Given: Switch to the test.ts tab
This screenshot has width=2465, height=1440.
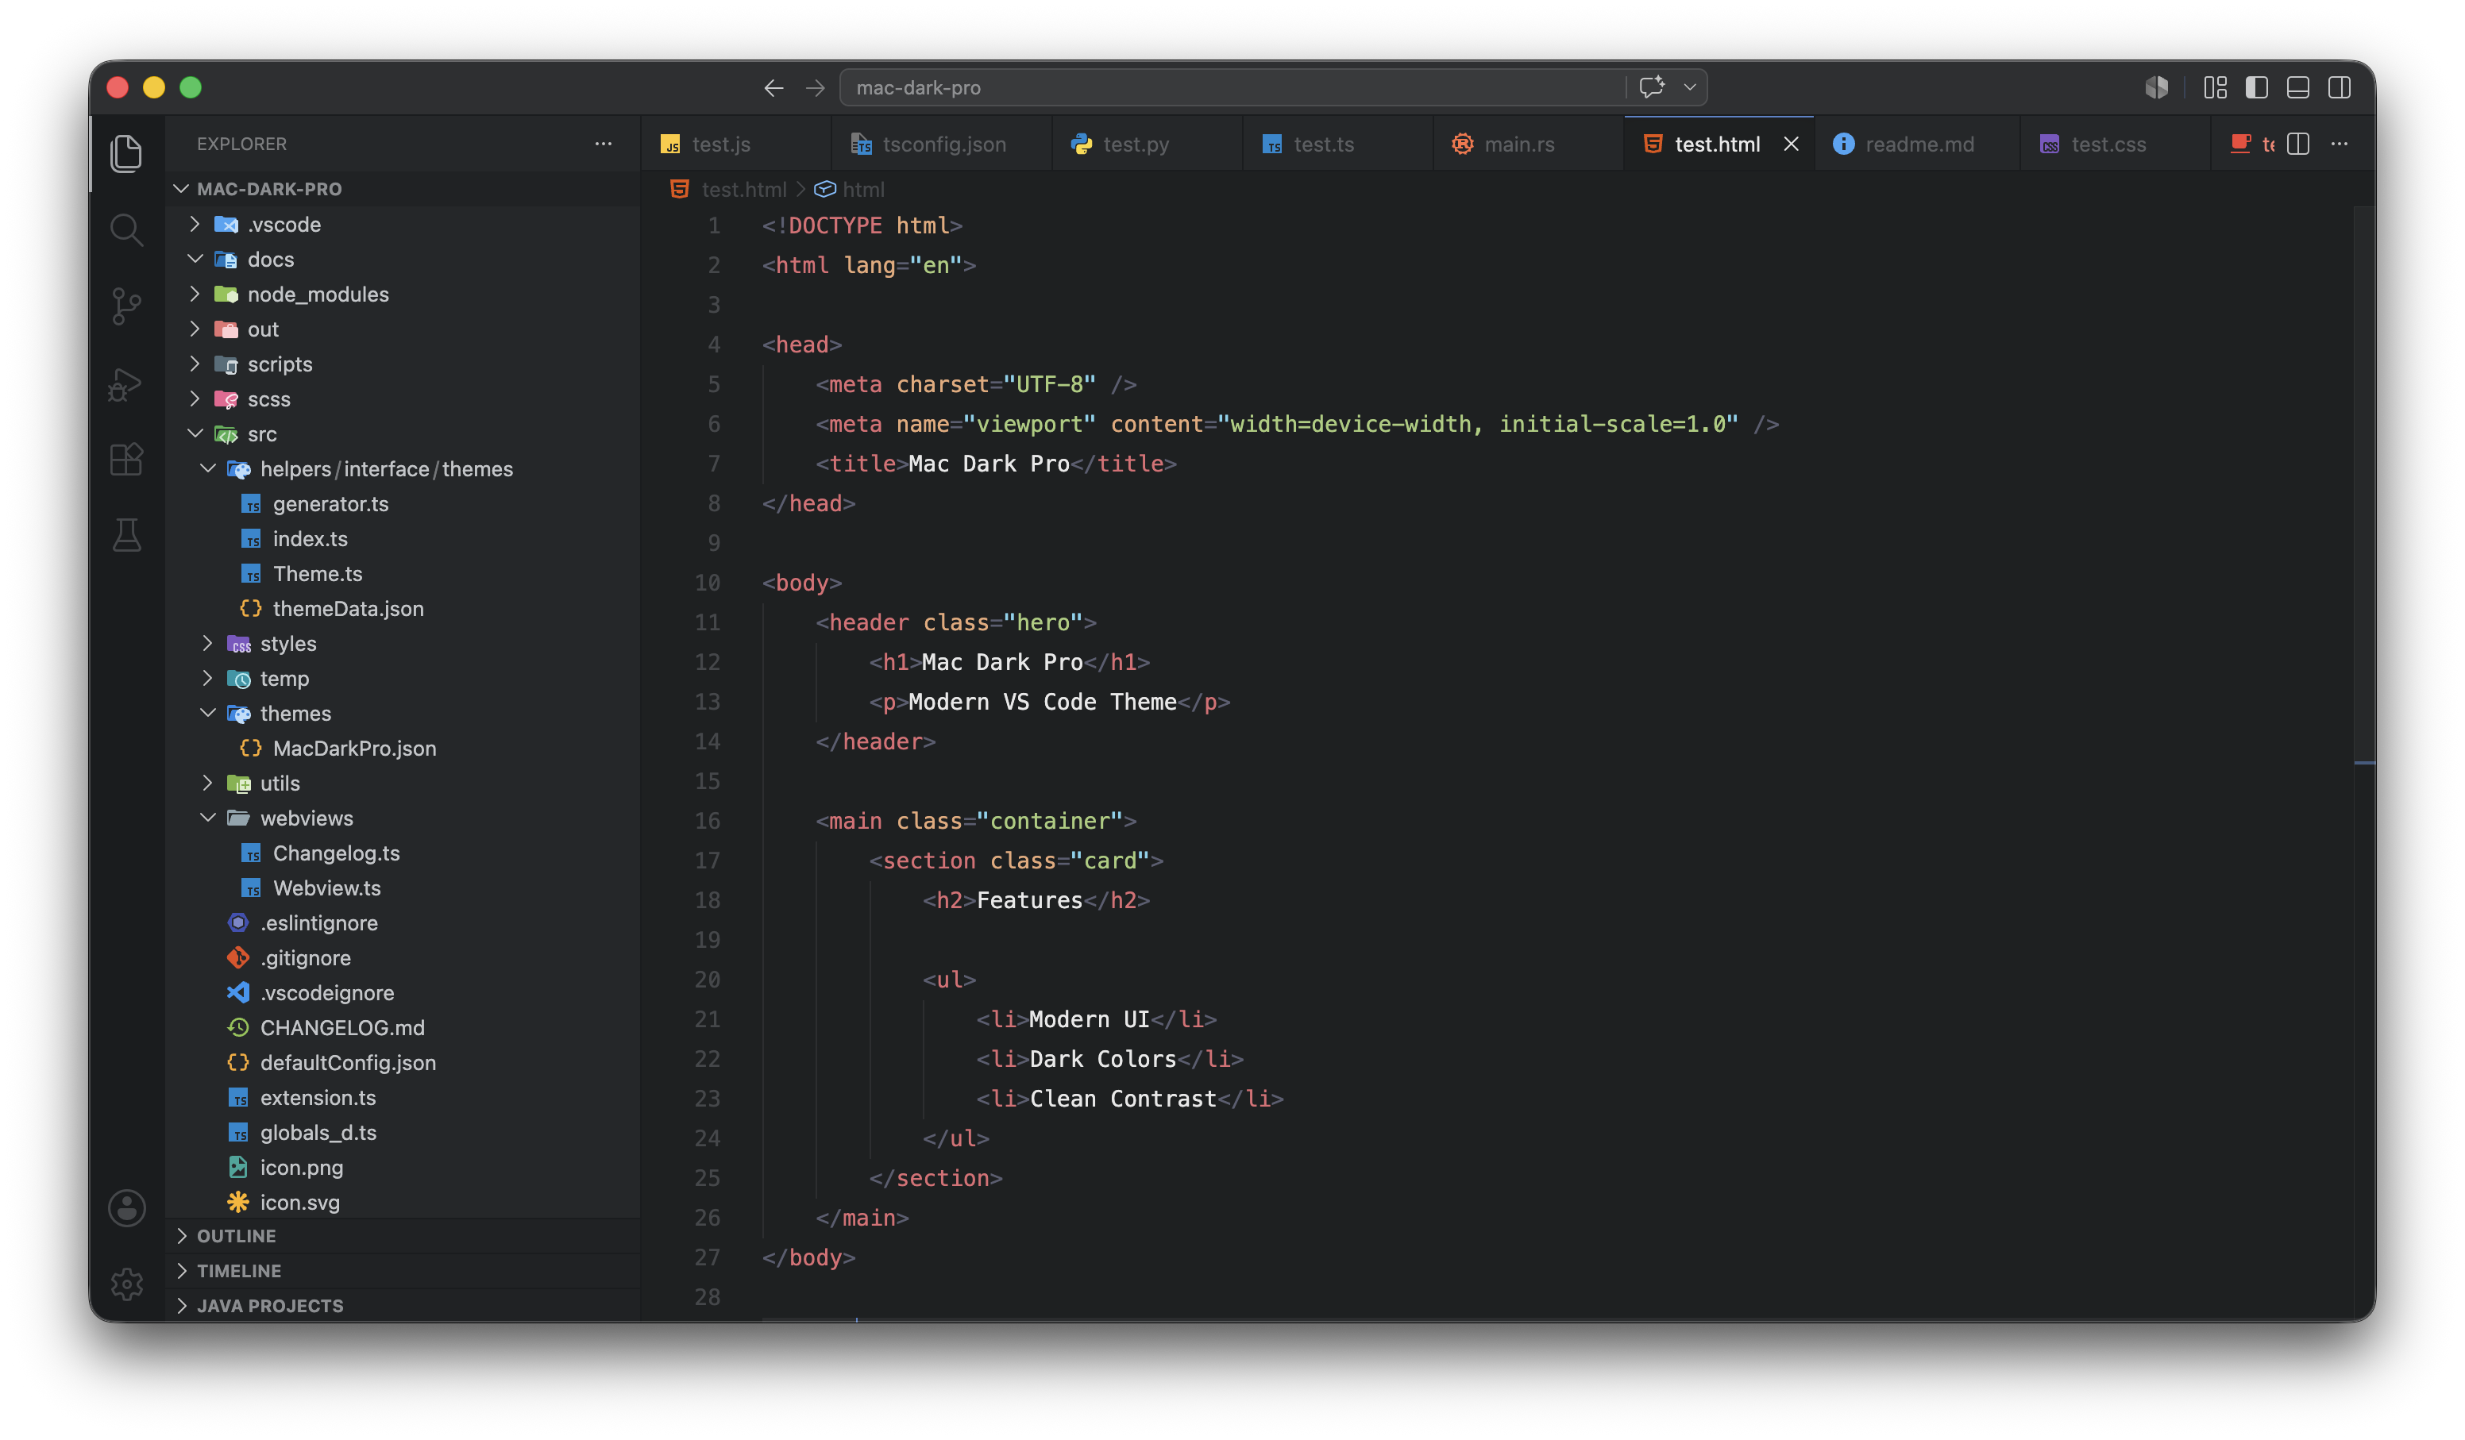Looking at the screenshot, I should 1337,144.
